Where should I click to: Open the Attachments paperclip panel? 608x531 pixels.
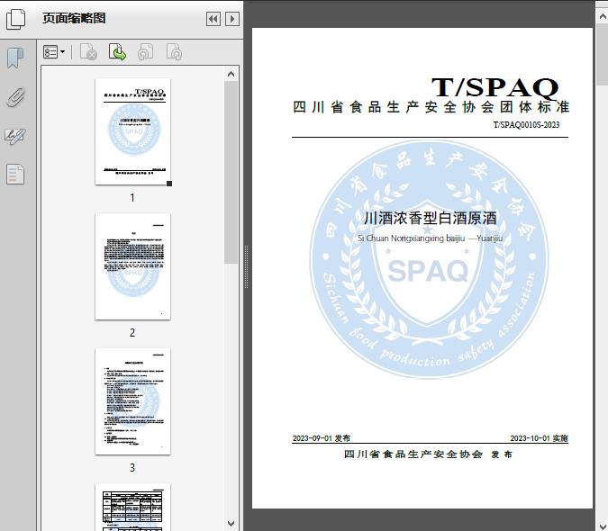(15, 97)
